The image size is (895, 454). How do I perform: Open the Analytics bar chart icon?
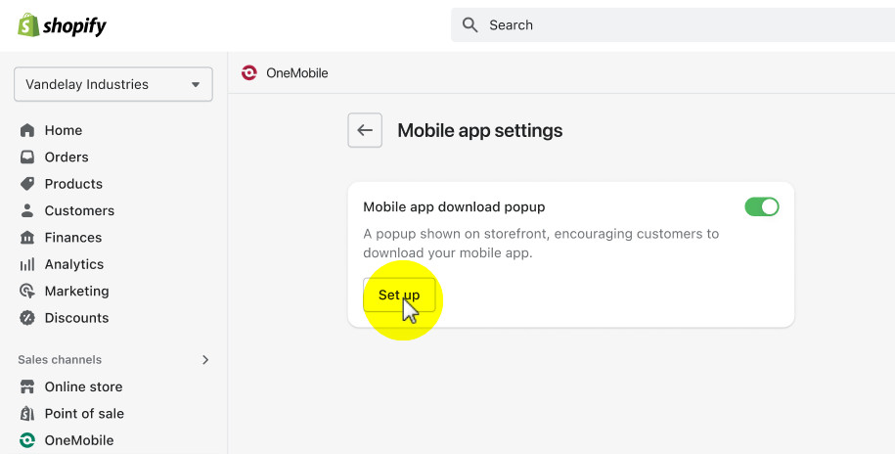tap(27, 264)
